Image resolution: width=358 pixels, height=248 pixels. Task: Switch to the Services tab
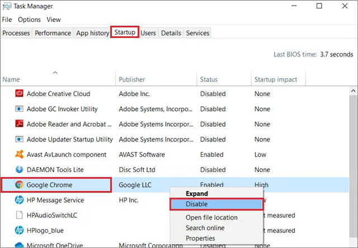[x=197, y=33]
